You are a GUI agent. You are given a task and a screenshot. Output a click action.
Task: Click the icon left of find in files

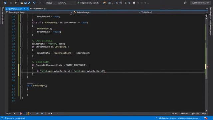(x=104, y=3)
